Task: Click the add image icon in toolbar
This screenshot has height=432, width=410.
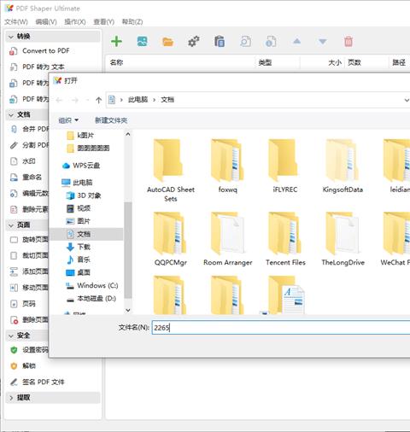Action: coord(142,42)
